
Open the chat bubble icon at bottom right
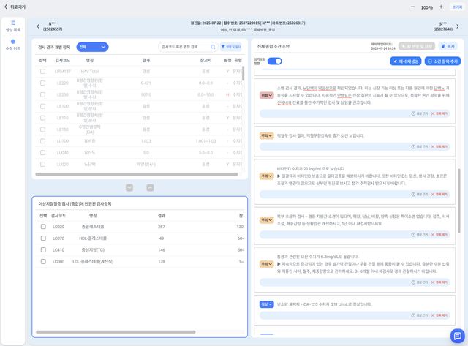pyautogui.click(x=457, y=336)
